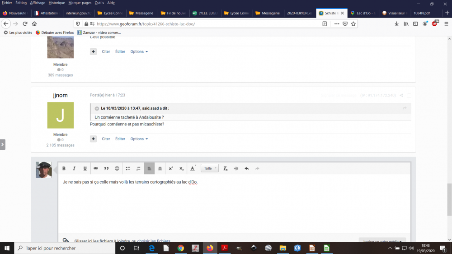Toggle reader view in address bar
This screenshot has width=452, height=254.
[x=325, y=24]
